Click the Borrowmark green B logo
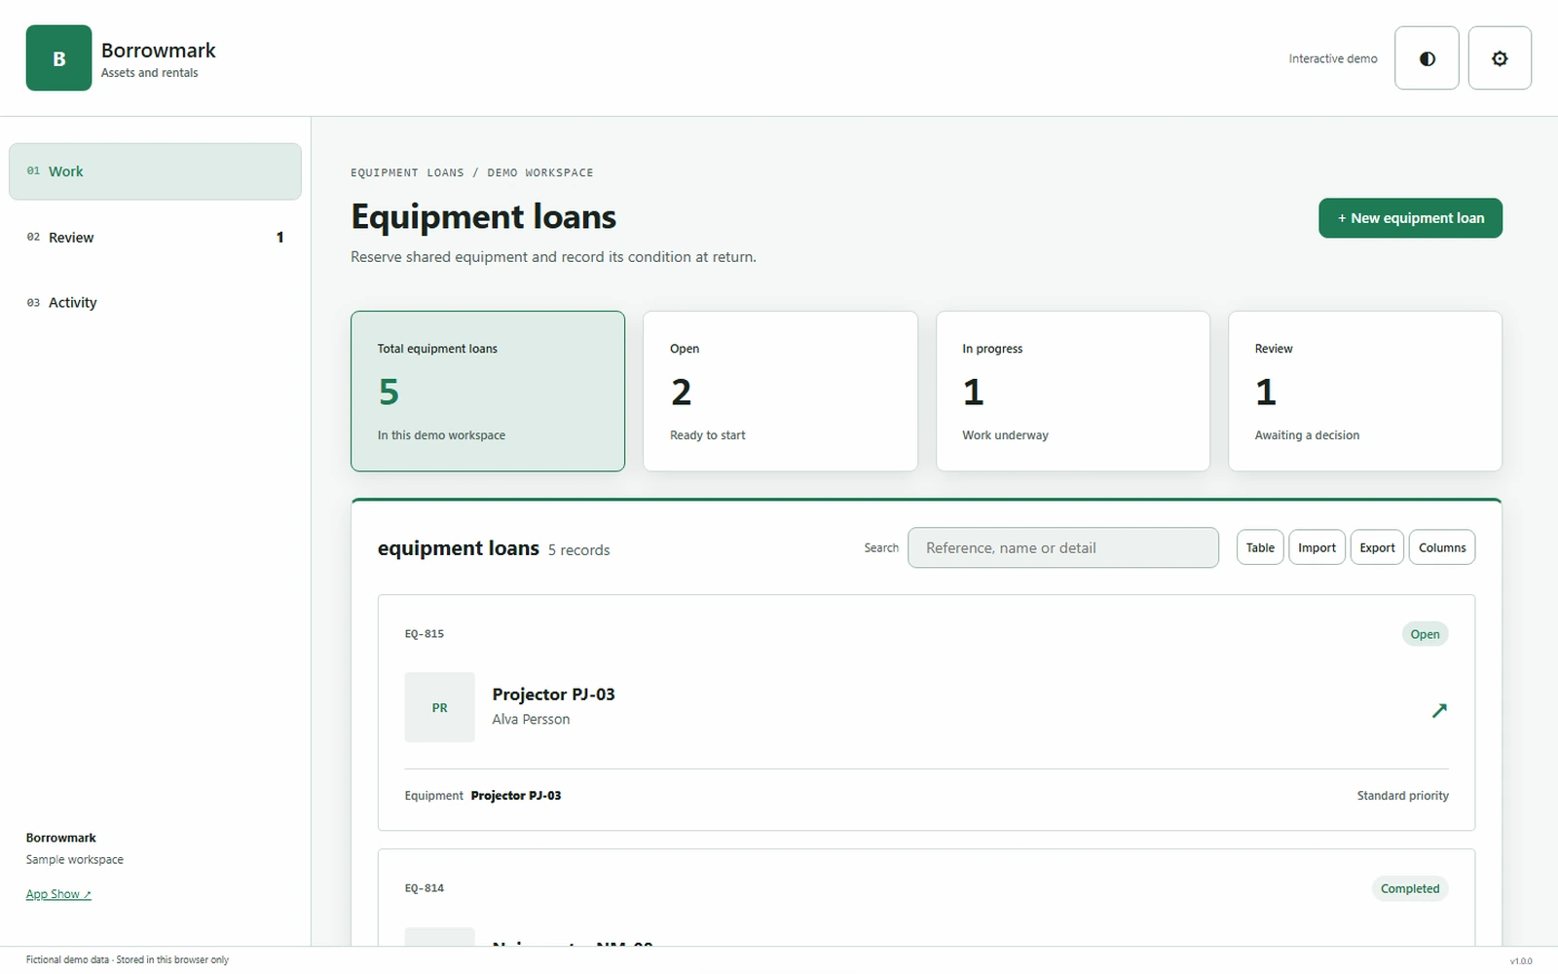The width and height of the screenshot is (1558, 974). pos(58,58)
